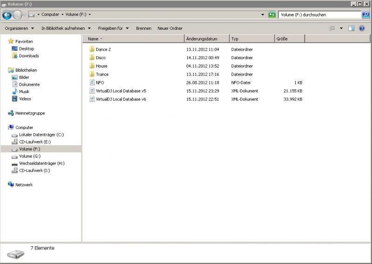Open 'In Bibliothek aufnehmen' menu

click(66, 28)
